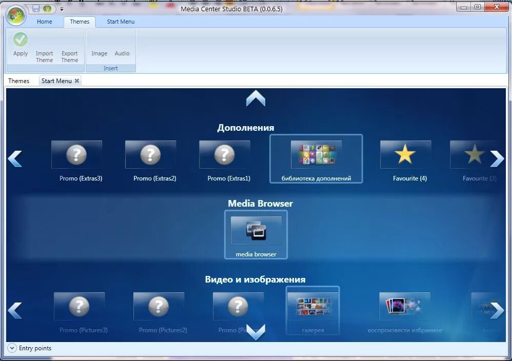Select the Favourite (3) star tile
This screenshot has width=512, height=361.
tap(475, 161)
